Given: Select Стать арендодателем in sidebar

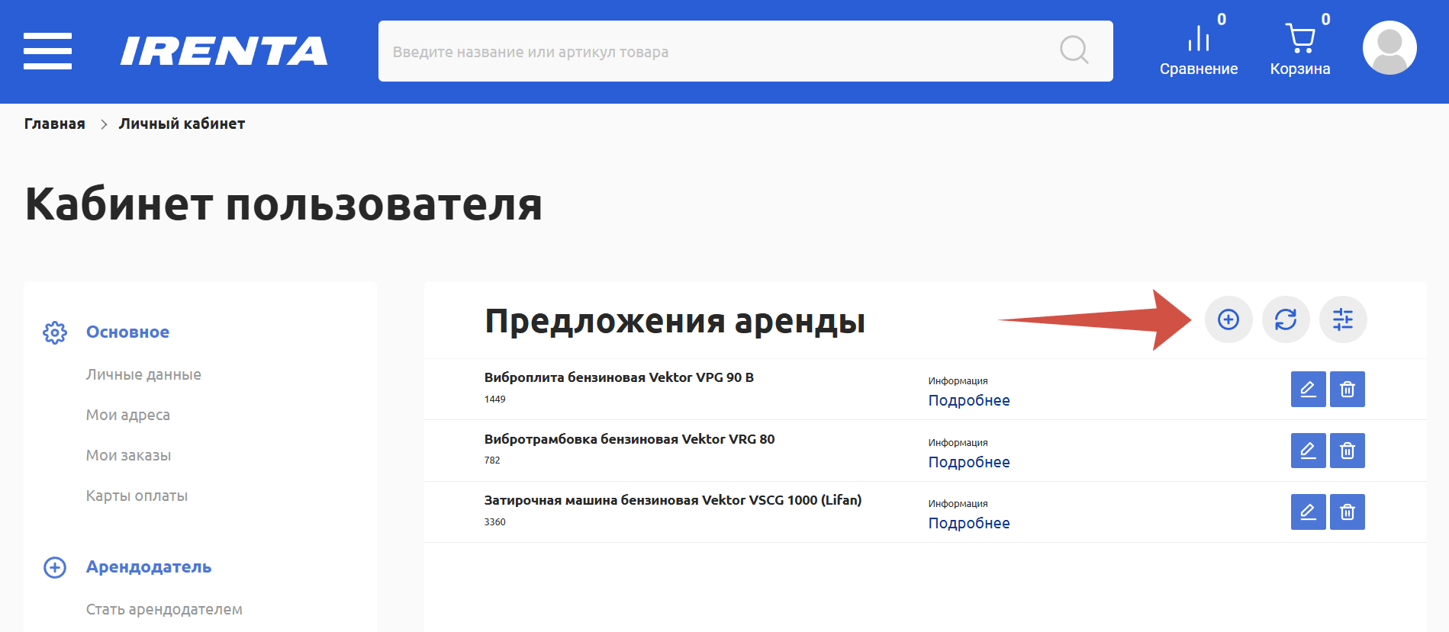Looking at the screenshot, I should (164, 609).
